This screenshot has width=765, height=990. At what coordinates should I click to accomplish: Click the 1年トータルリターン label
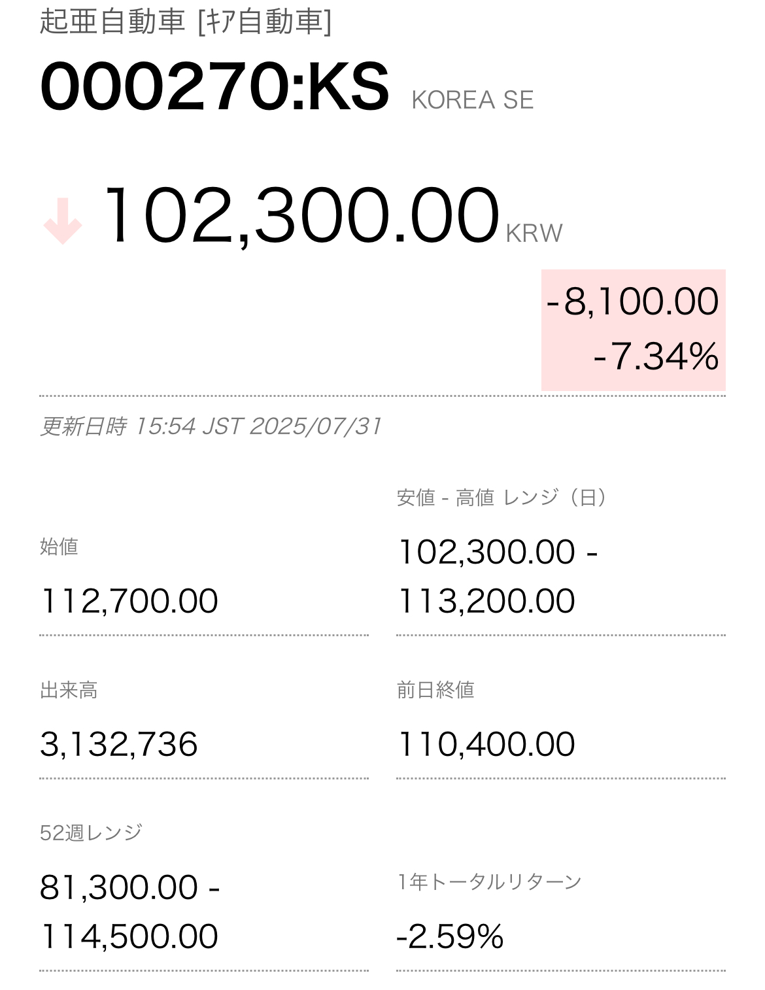pyautogui.click(x=489, y=882)
